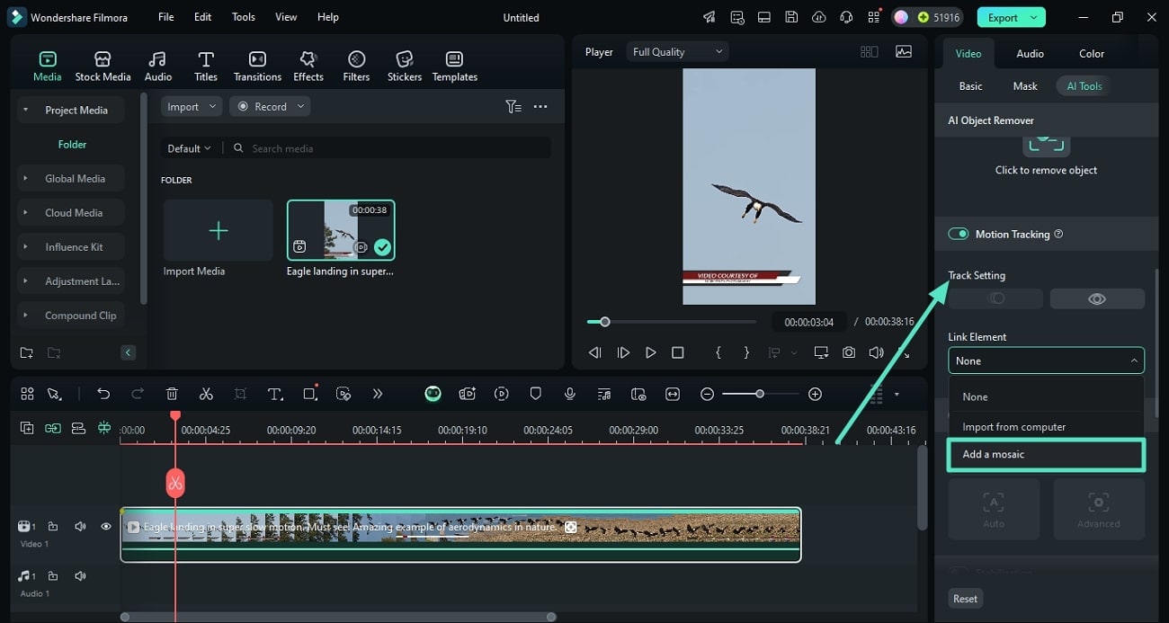Zoom out timeline with minus icon
1169x623 pixels.
[x=708, y=394]
